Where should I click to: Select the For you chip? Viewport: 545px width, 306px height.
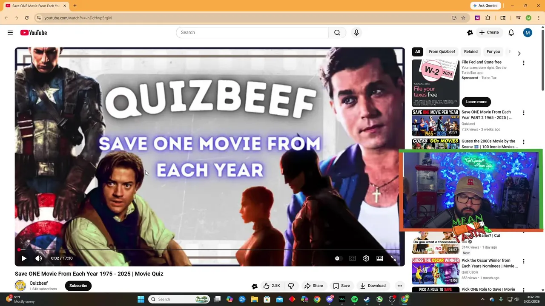pyautogui.click(x=493, y=52)
